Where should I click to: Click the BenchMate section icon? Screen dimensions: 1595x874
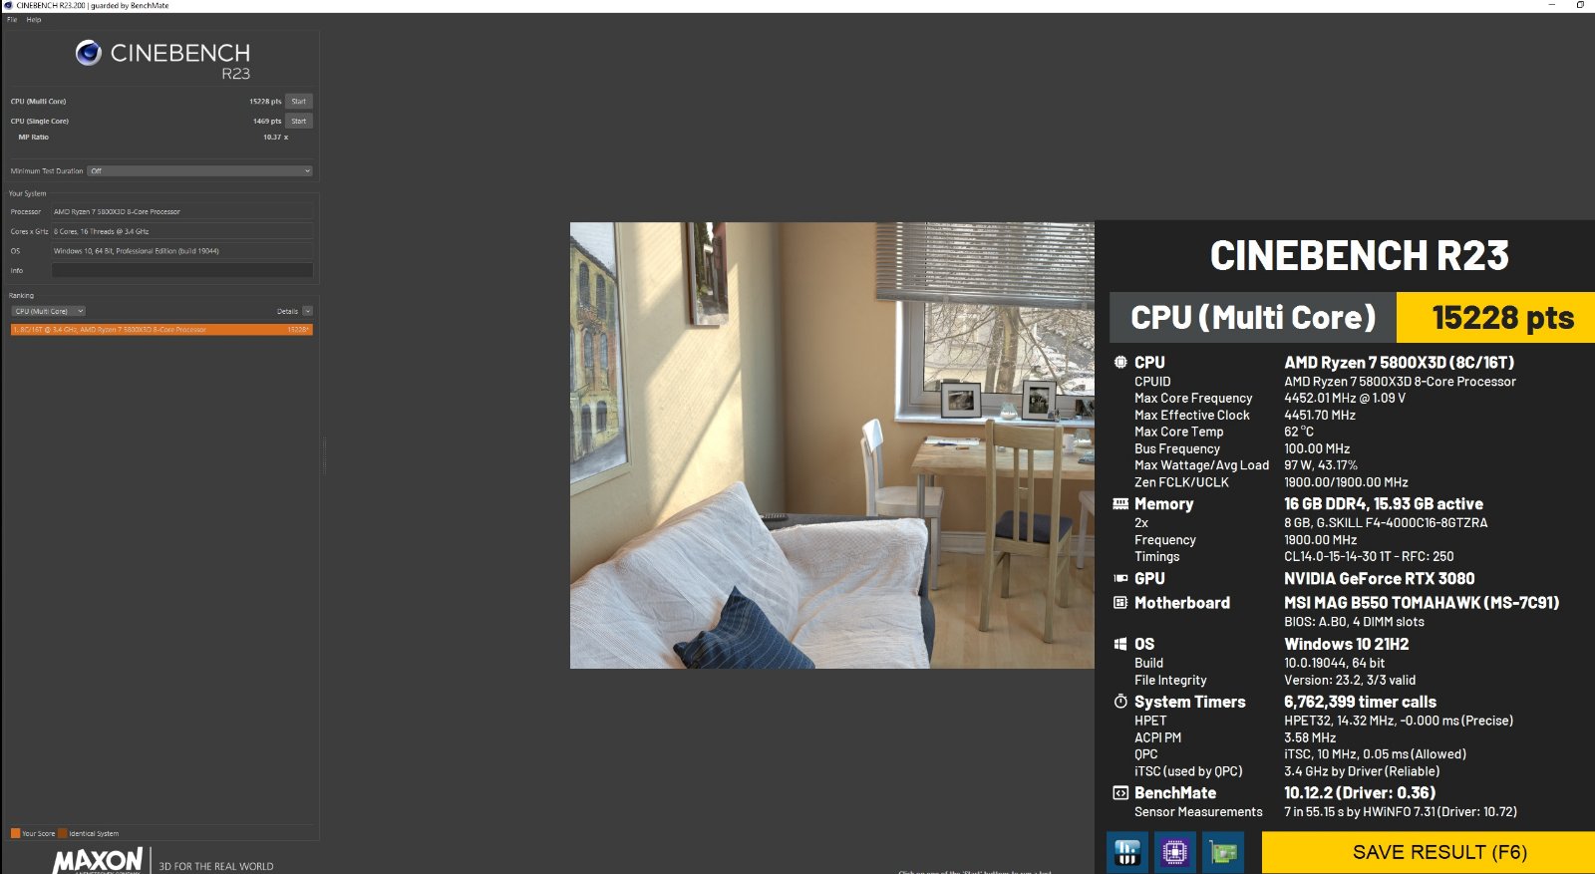point(1120,793)
